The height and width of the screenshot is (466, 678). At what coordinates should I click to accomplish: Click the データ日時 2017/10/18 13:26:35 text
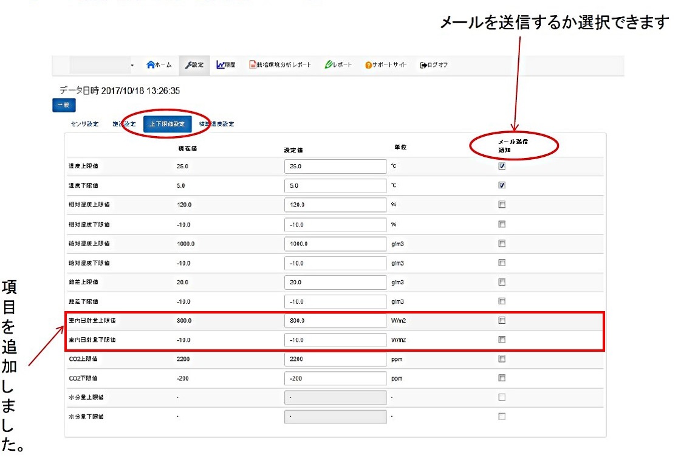coord(119,91)
